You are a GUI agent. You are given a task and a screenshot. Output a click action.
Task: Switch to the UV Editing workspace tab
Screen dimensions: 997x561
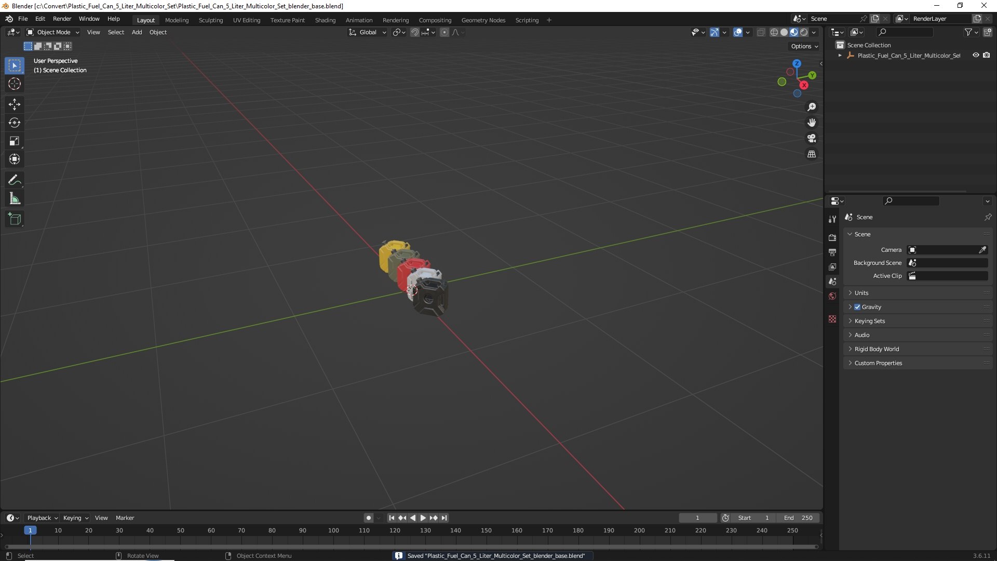point(247,20)
